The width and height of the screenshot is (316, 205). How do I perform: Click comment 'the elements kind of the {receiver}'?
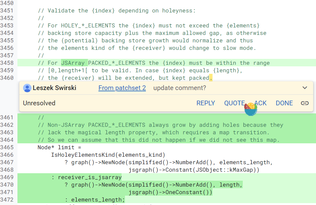point(147,48)
